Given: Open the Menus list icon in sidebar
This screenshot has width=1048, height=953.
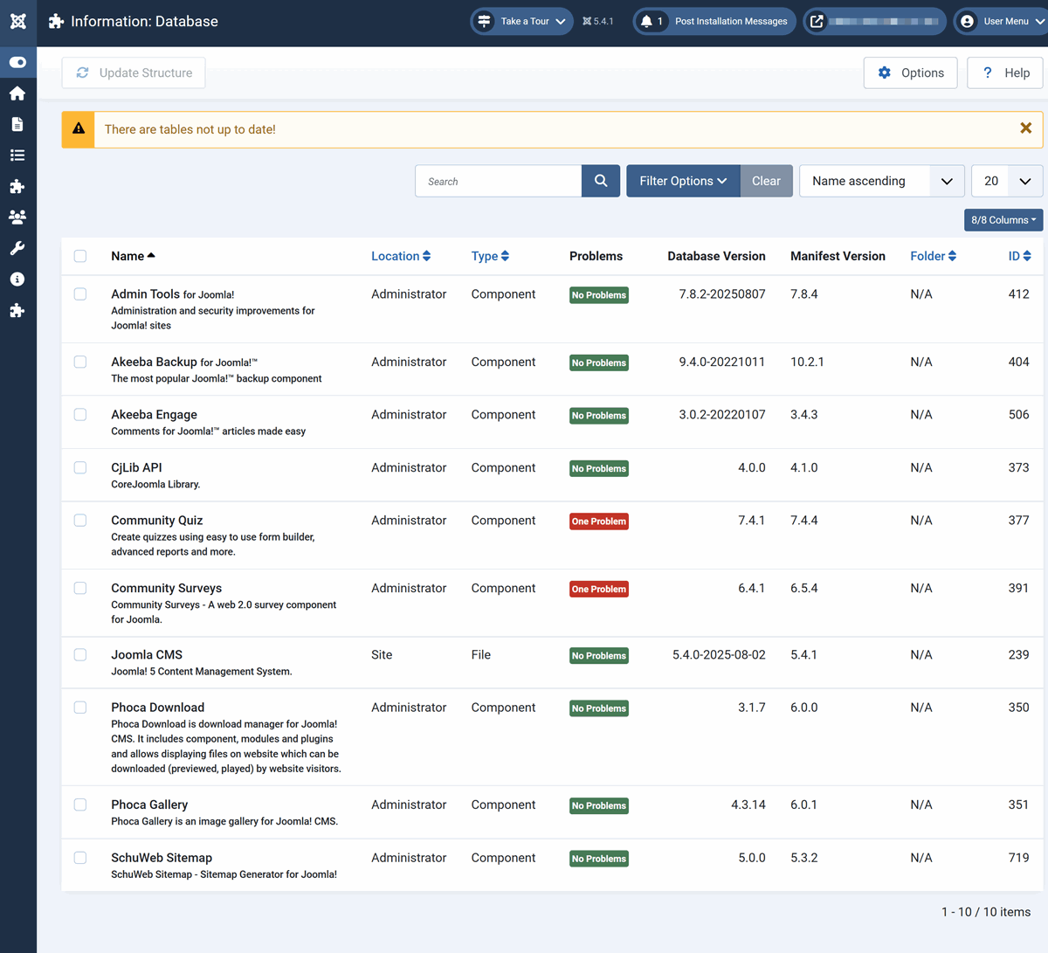Looking at the screenshot, I should click(17, 155).
